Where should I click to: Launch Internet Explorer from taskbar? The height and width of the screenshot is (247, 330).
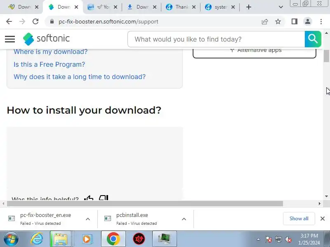click(x=37, y=239)
